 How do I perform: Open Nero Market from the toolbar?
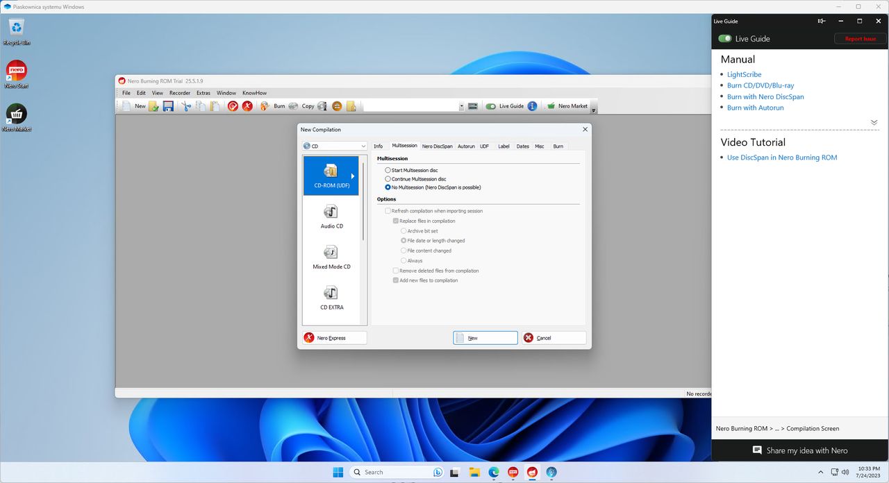click(x=567, y=106)
